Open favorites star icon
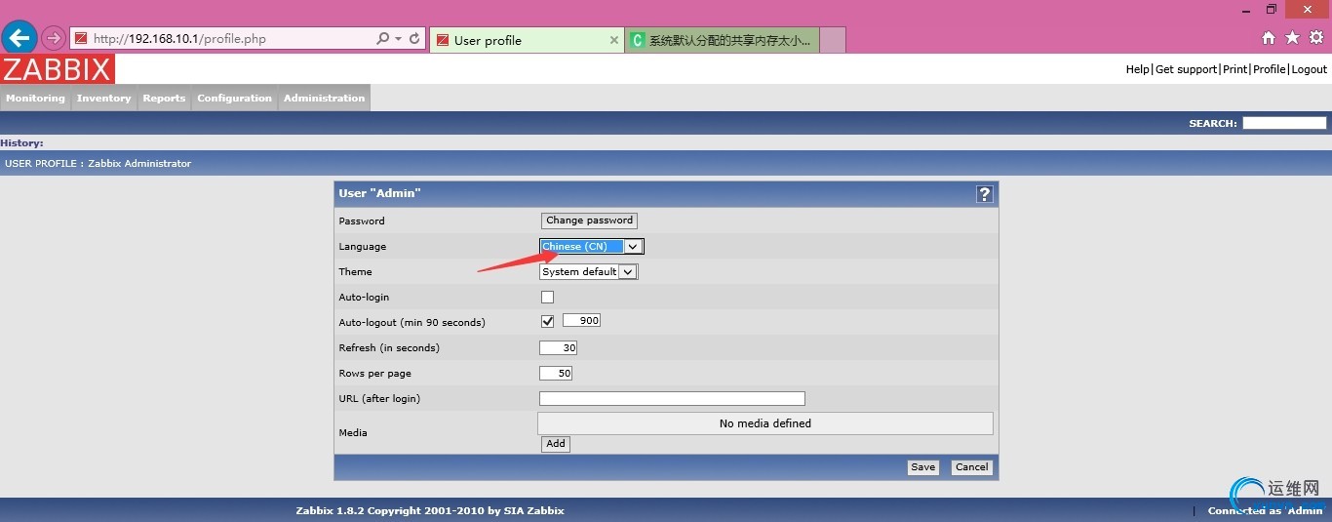This screenshot has height=522, width=1332. pos(1292,38)
